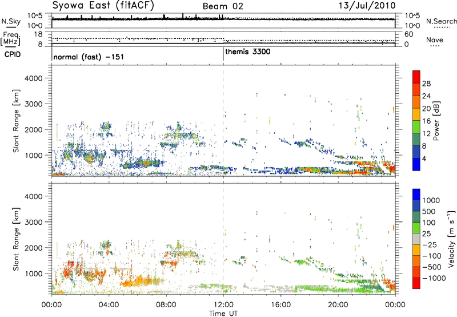Click the "Nave" legend label
The image size is (457, 317).
click(x=435, y=40)
